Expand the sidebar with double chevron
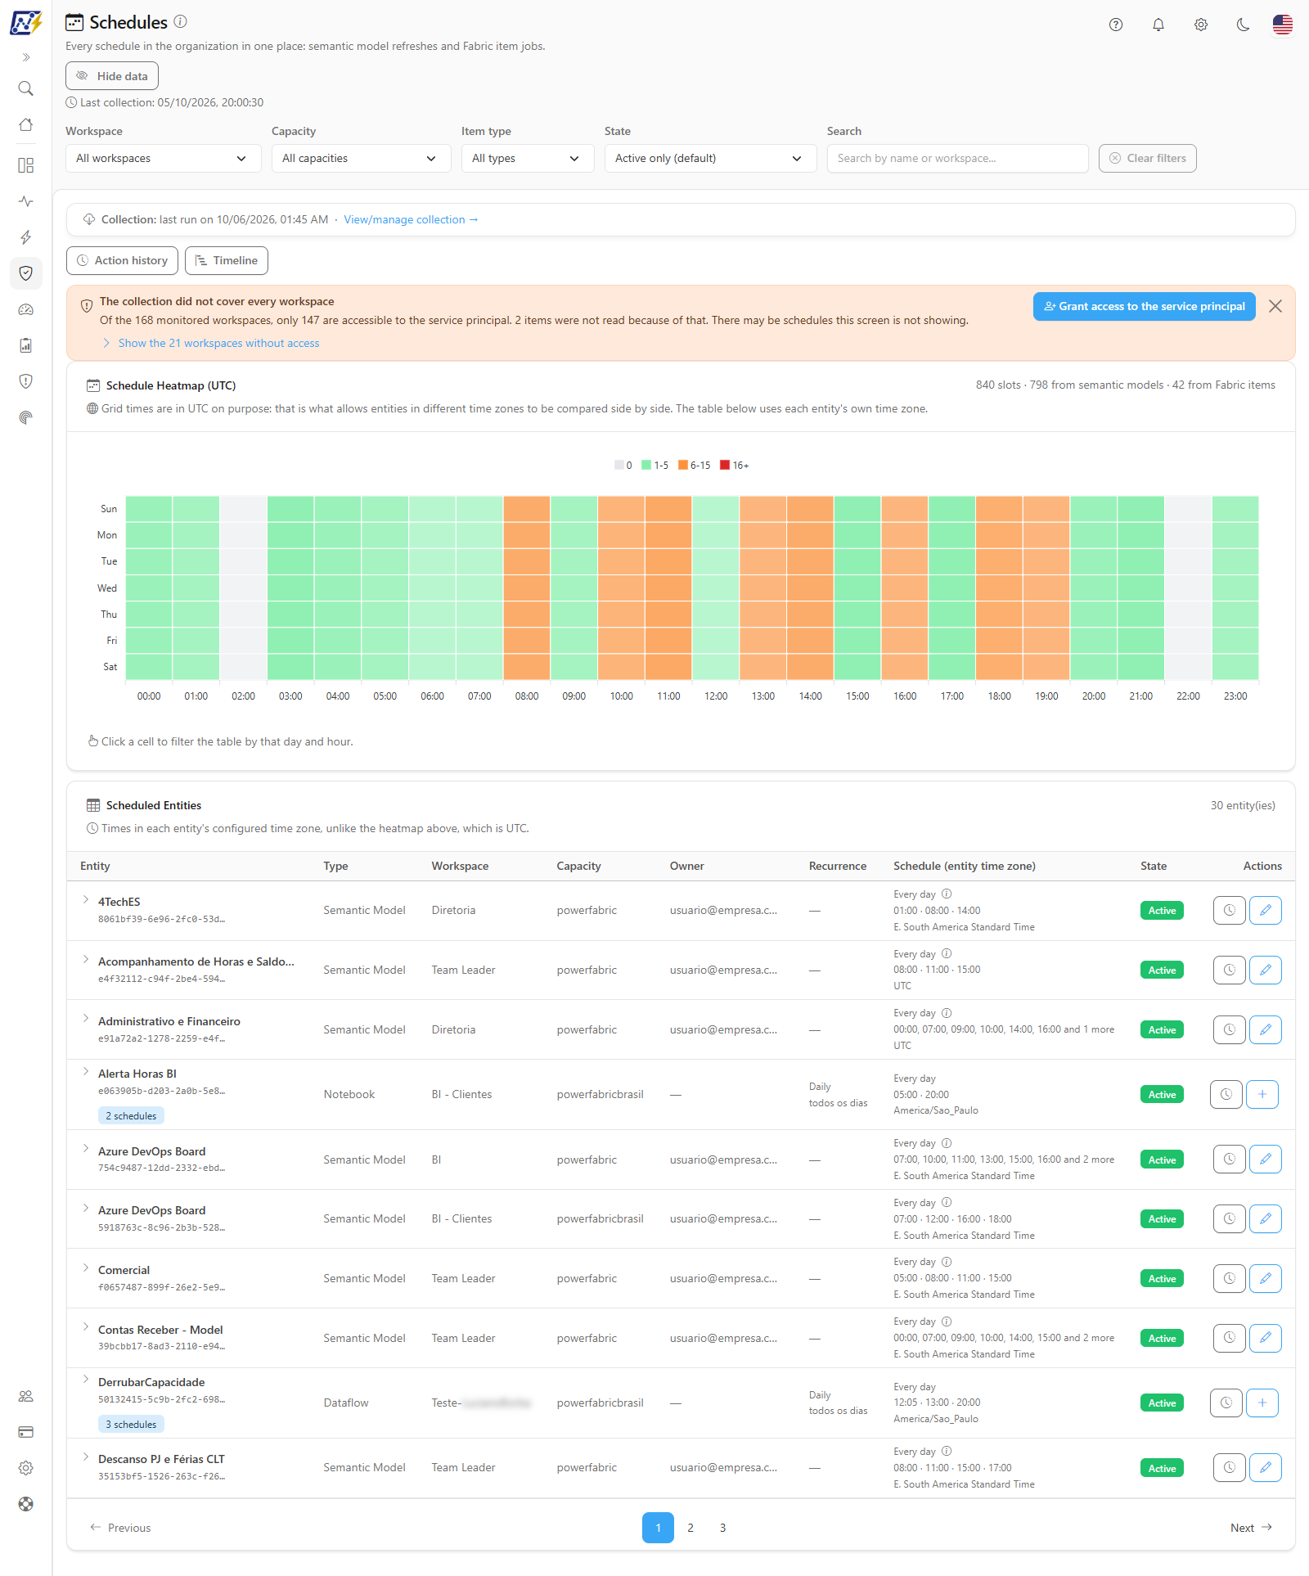The height and width of the screenshot is (1576, 1309). pyautogui.click(x=25, y=57)
